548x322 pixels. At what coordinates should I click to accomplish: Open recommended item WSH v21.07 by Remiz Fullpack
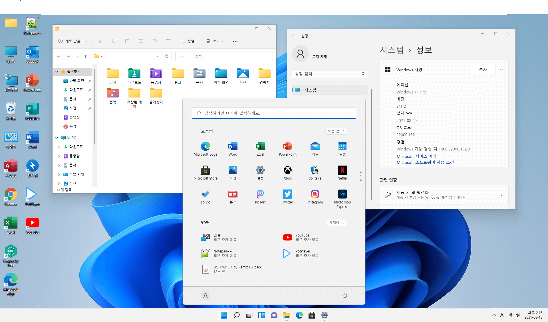[231, 269]
